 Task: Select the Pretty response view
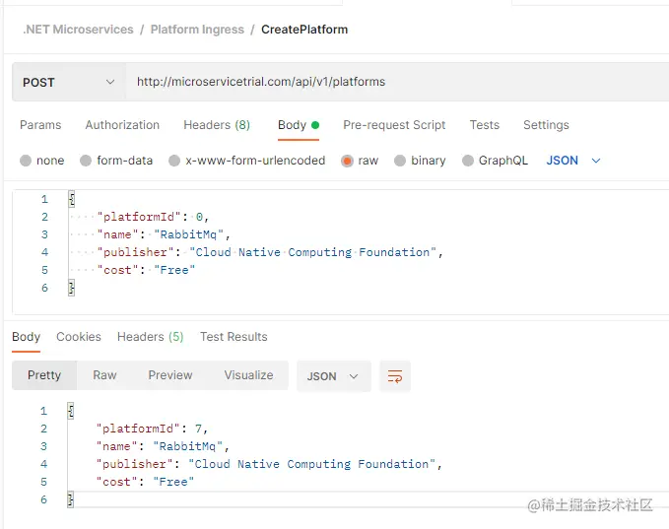tap(44, 375)
